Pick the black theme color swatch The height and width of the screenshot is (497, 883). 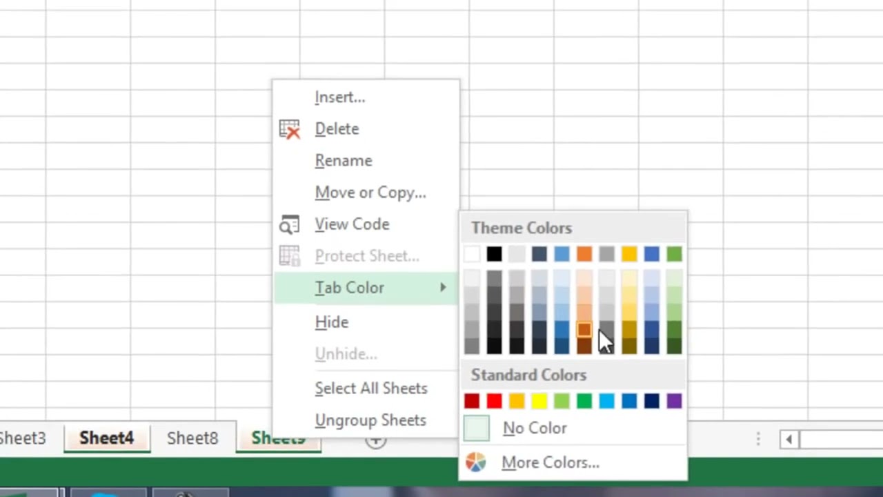[x=494, y=254]
